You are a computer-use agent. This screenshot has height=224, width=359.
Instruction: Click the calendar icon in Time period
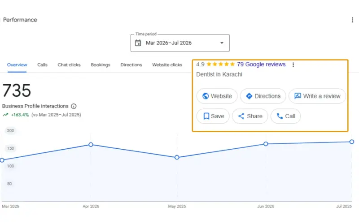138,43
